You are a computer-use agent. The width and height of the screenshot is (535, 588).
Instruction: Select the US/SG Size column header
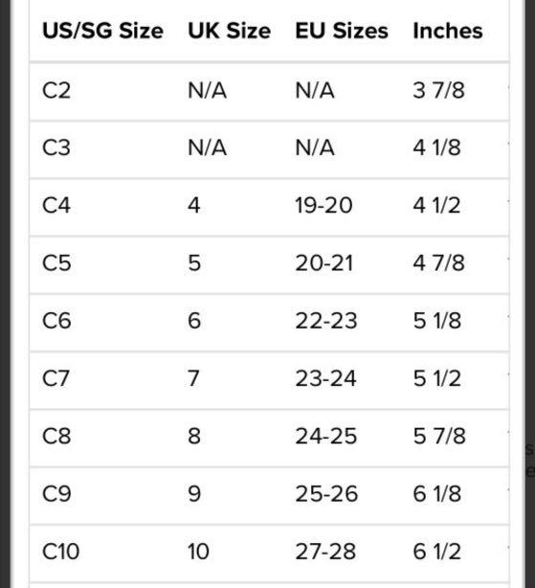102,31
